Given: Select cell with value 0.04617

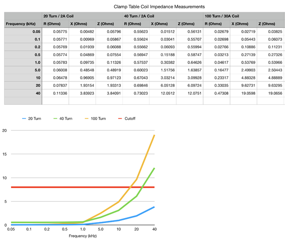Looking at the screenshot, I should [217, 63].
